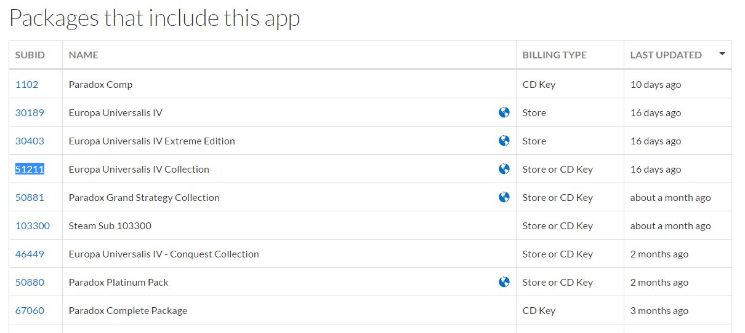The height and width of the screenshot is (333, 745).
Task: Toggle sort arrow in Last Updated header
Action: click(x=722, y=54)
